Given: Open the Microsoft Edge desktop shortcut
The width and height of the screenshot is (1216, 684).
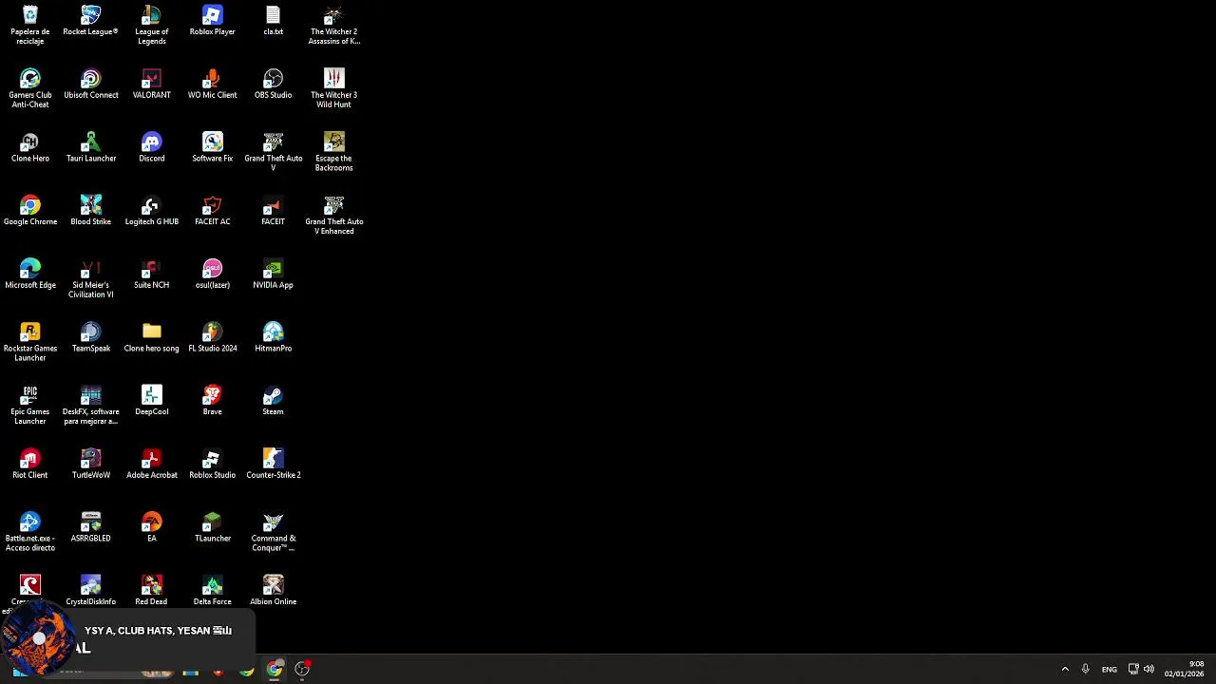Looking at the screenshot, I should coord(30,275).
